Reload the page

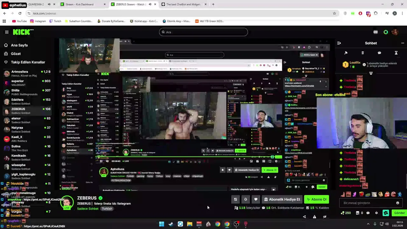(x=20, y=13)
